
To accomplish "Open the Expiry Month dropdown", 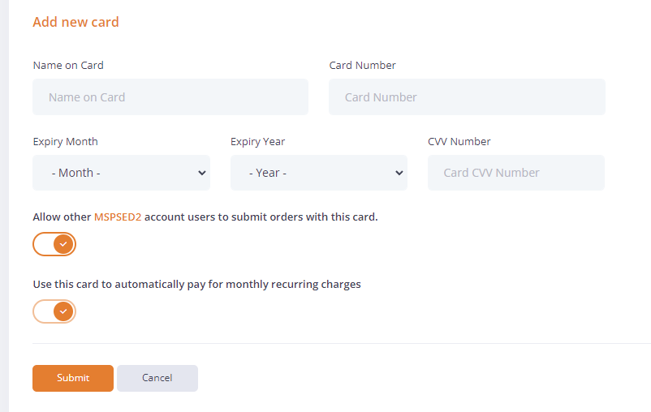I will [x=121, y=173].
